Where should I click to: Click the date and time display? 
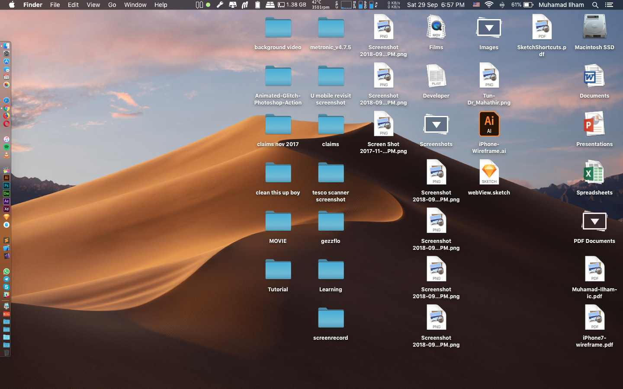[436, 5]
